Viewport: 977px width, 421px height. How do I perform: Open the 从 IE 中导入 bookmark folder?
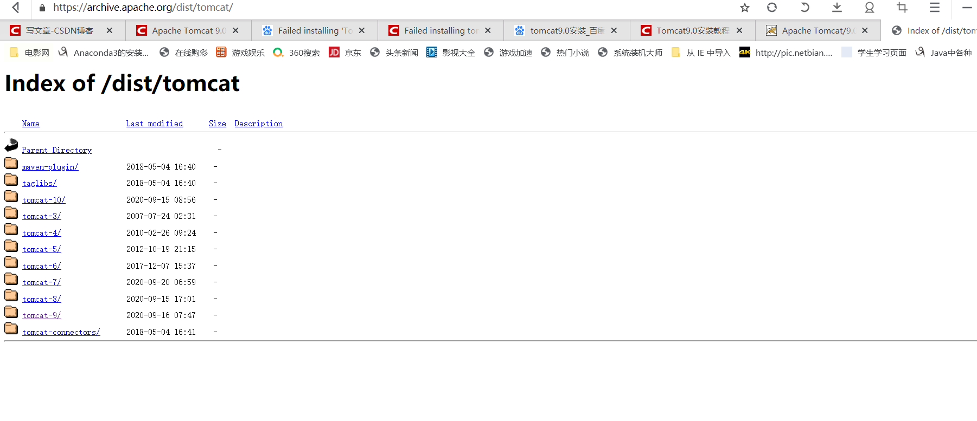(701, 53)
